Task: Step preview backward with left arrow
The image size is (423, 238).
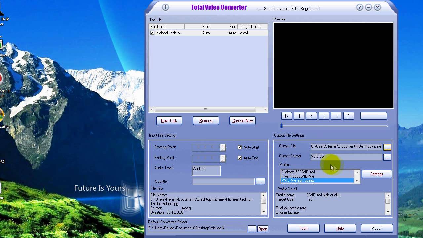Action: point(311,116)
